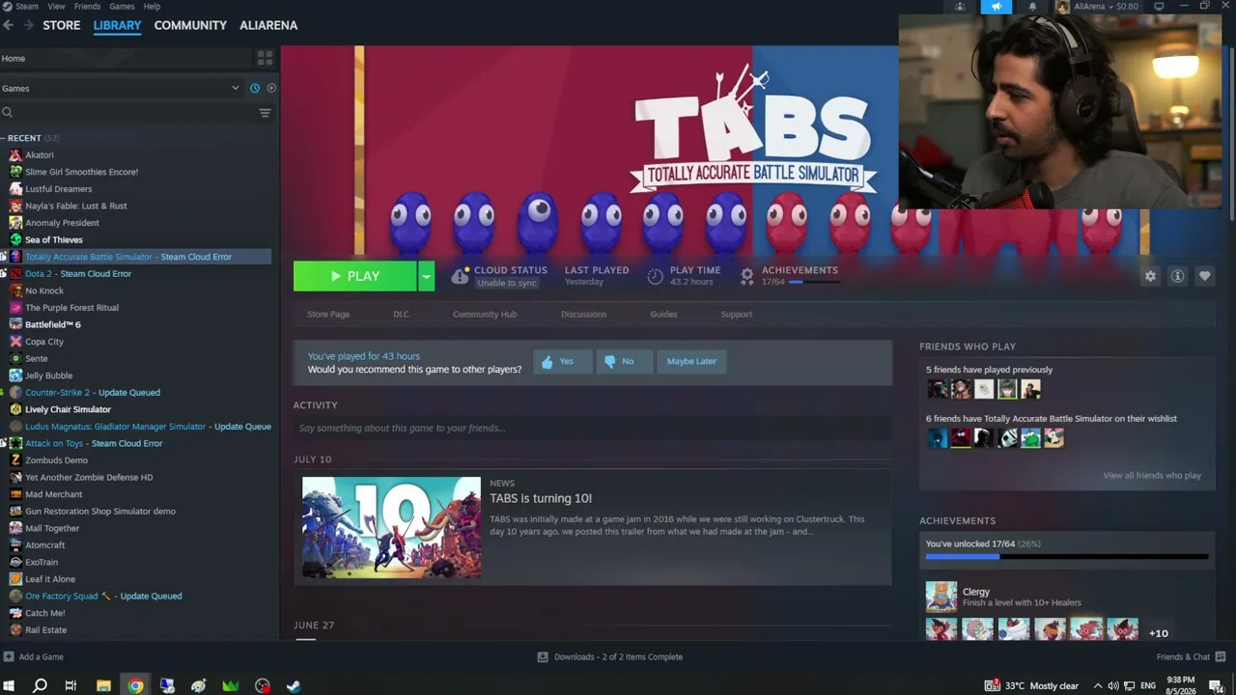This screenshot has height=695, width=1236.
Task: Open the DLC link
Action: [401, 314]
